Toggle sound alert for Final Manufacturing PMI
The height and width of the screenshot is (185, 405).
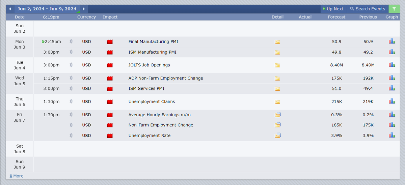(71, 41)
